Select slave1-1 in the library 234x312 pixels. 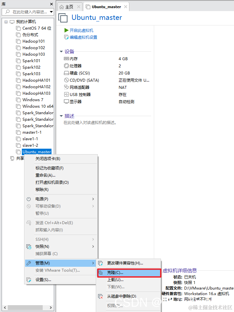click(x=30, y=139)
